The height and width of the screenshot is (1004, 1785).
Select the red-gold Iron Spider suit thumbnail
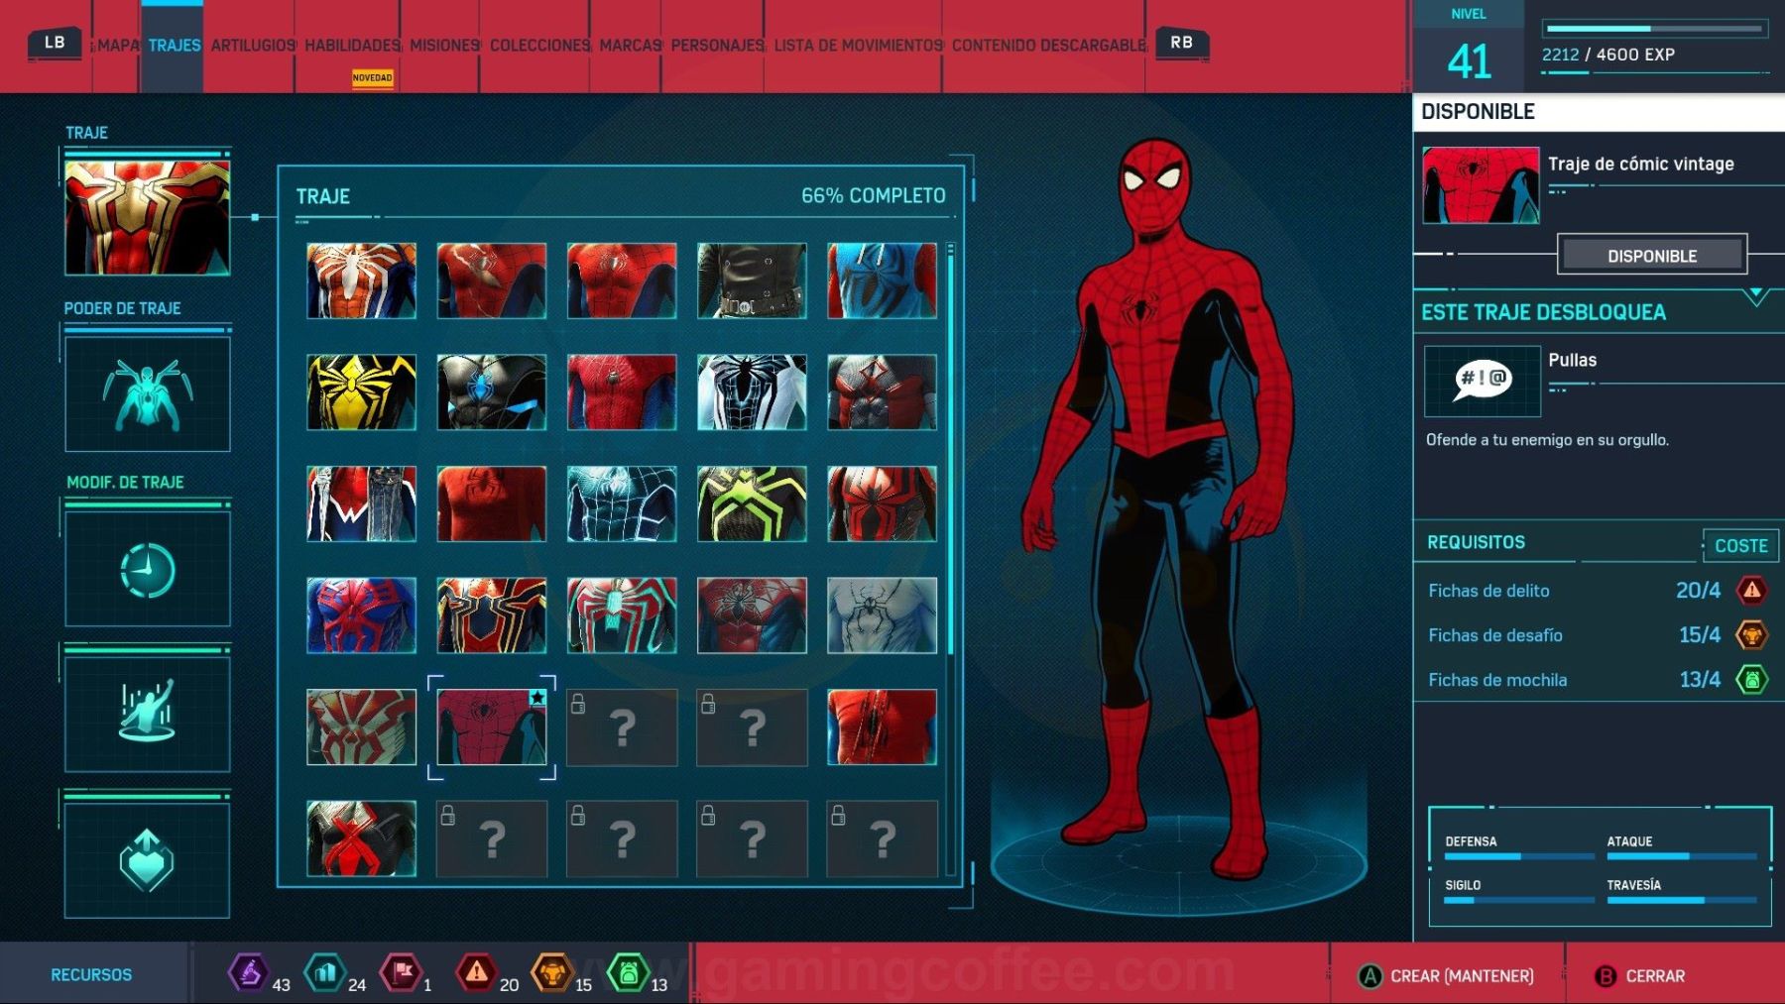pyautogui.click(x=491, y=615)
